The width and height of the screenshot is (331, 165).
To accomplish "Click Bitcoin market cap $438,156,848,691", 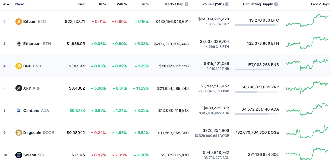I will [172, 22].
